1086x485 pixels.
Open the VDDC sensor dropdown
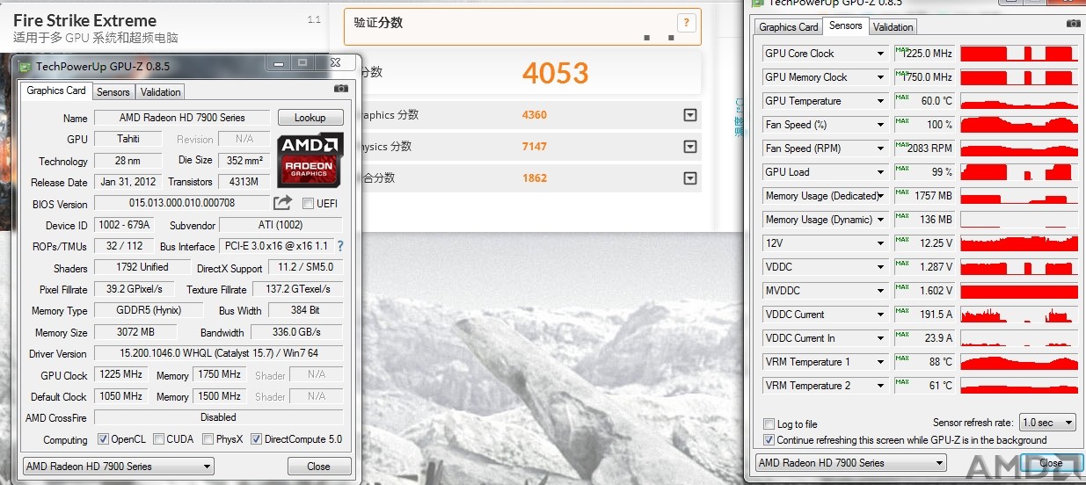point(880,267)
